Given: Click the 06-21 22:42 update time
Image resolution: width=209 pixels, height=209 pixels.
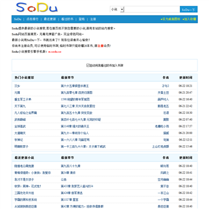Looking at the screenshot, I should point(185,106).
